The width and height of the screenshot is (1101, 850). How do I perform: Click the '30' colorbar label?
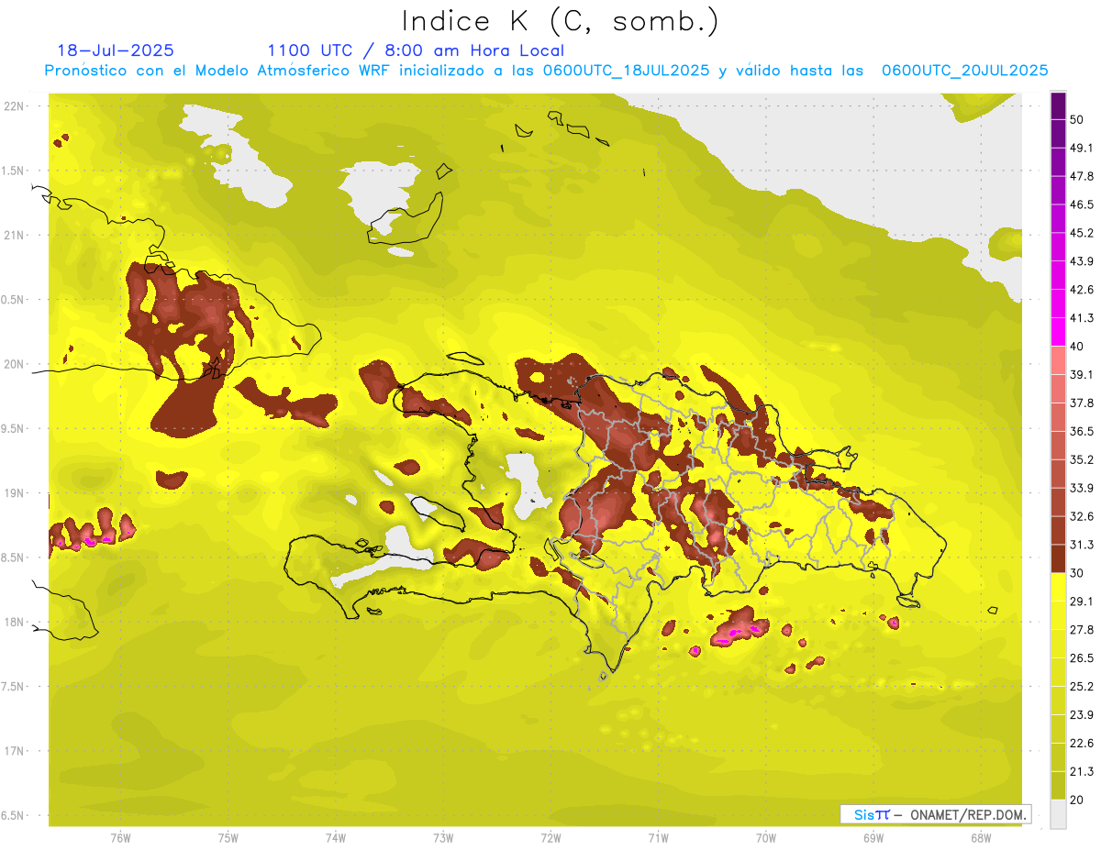tap(1078, 573)
